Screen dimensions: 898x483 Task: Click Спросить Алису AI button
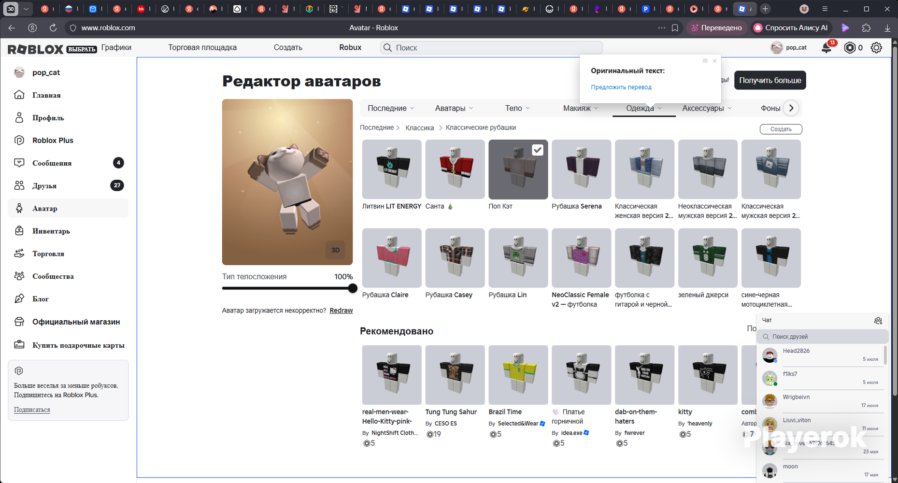[x=790, y=28]
